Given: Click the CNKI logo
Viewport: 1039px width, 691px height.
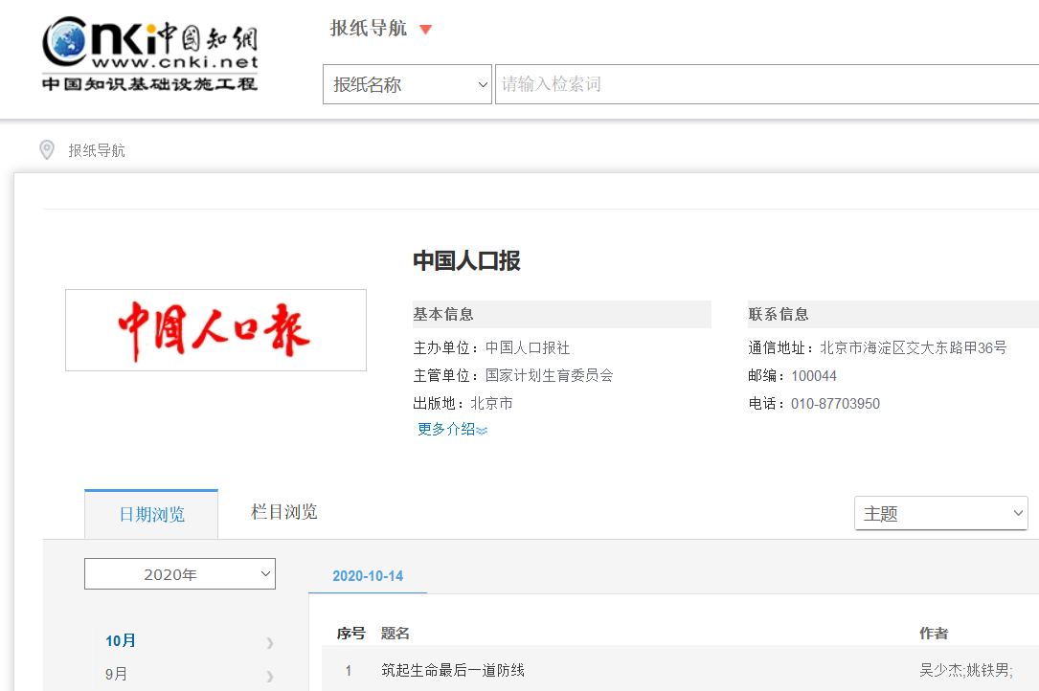Looking at the screenshot, I should point(149,54).
